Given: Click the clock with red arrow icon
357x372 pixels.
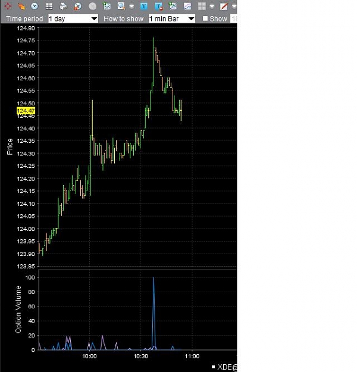Looking at the screenshot, I should pos(78,6).
